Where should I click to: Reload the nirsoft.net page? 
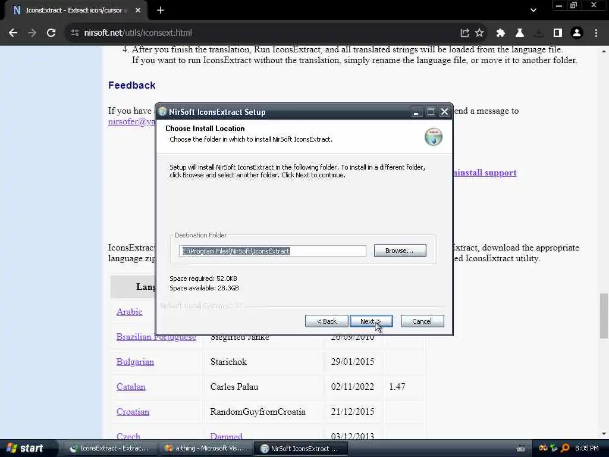point(51,33)
